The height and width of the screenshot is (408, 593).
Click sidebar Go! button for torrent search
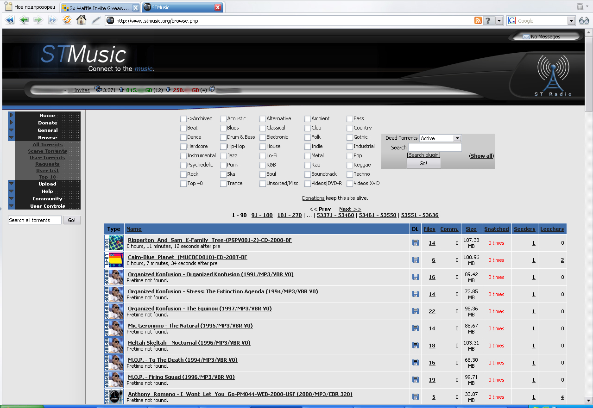72,220
